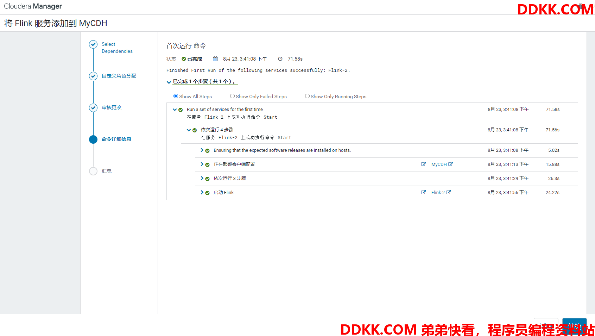595x336 pixels.
Task: Expand the 启动 Flink row chevron
Action: pos(202,192)
